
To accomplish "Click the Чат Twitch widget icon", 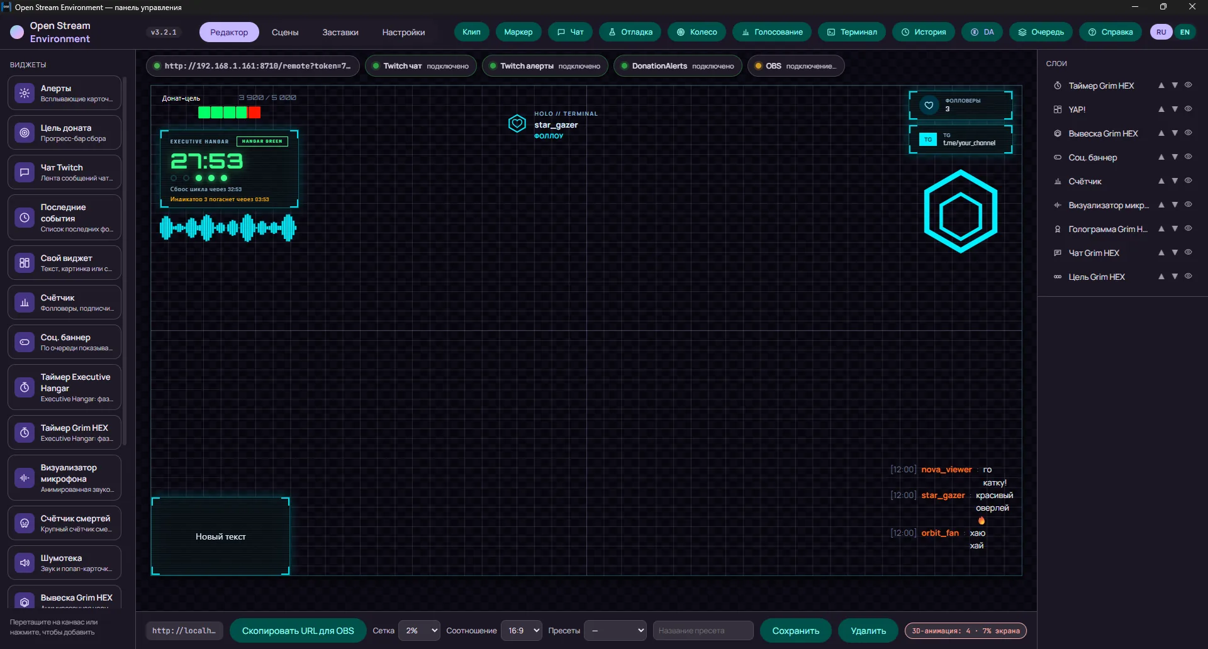I will click(x=25, y=172).
